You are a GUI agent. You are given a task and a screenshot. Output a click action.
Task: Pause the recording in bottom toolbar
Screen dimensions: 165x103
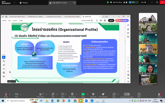point(125,94)
